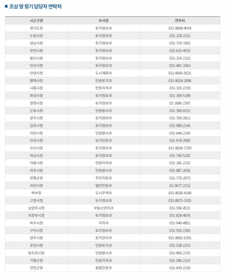The image size is (226, 279).
Task: Click the heading 조상 땅 찾기 담당자 연락처
Action: pos(35,6)
